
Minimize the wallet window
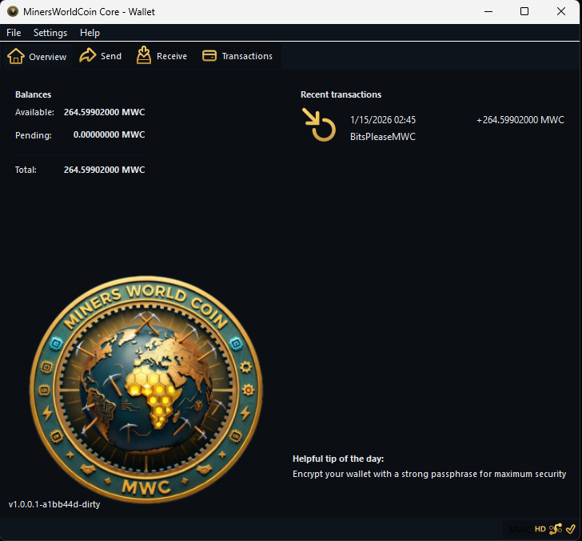pyautogui.click(x=488, y=11)
